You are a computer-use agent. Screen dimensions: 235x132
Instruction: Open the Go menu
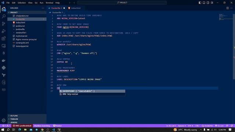(36, 3)
